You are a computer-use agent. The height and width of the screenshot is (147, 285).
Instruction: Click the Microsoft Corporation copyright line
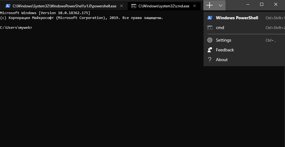81,18
